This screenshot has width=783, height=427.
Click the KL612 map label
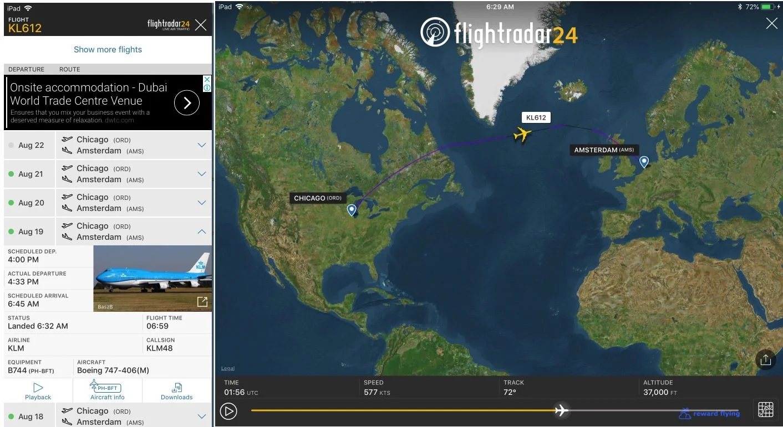coord(536,117)
